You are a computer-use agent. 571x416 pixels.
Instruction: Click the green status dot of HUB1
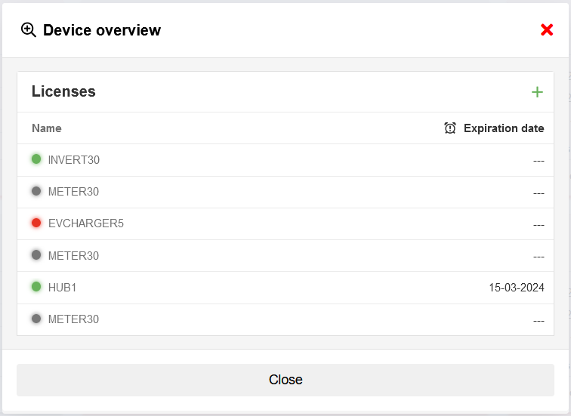pos(36,287)
